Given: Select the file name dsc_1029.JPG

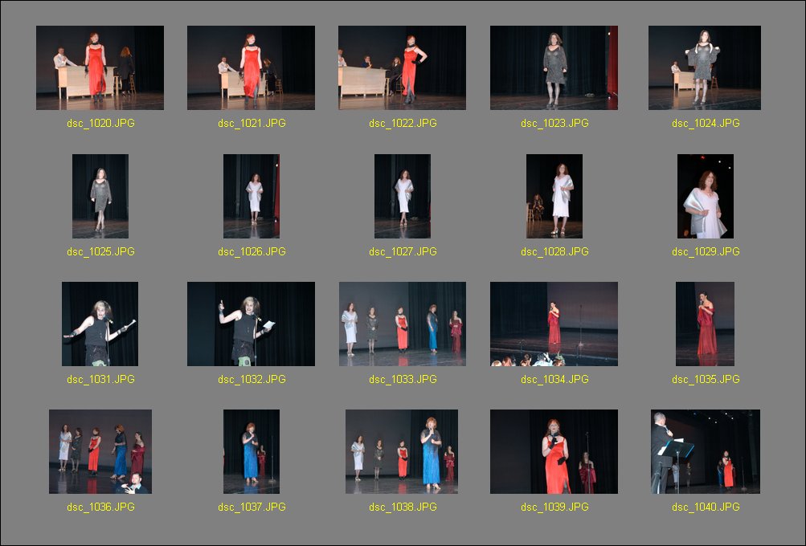Looking at the screenshot, I should click(x=706, y=251).
